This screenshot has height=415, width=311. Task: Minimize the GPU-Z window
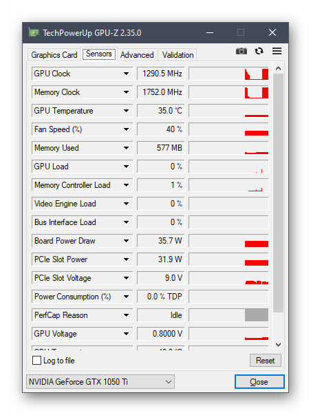tap(210, 32)
